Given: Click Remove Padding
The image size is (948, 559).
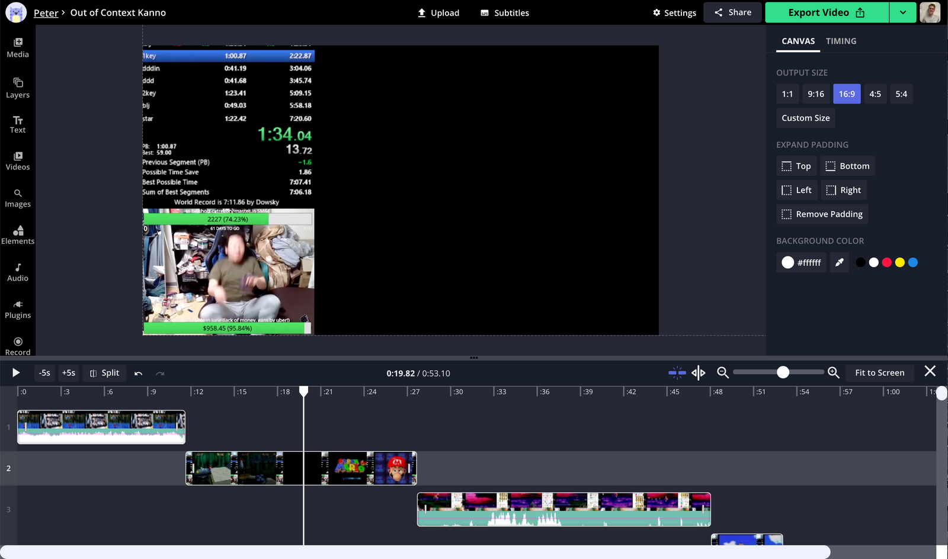Looking at the screenshot, I should (821, 214).
